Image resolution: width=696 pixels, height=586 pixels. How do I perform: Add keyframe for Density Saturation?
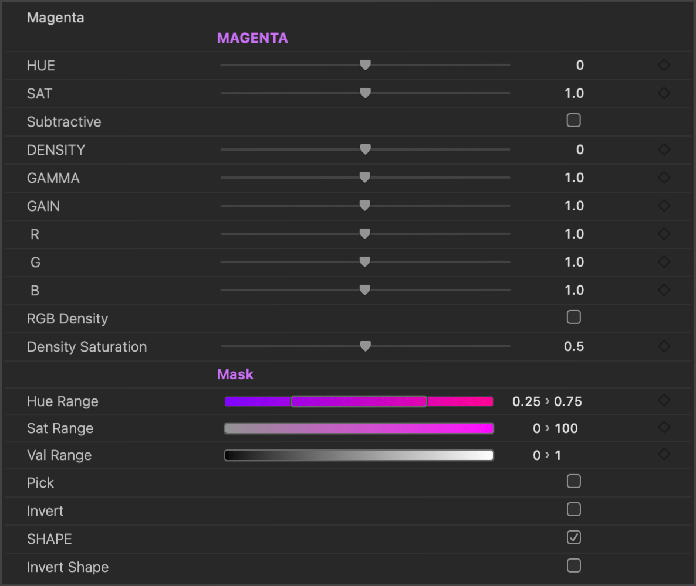click(664, 346)
